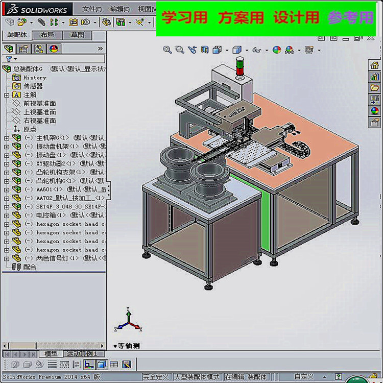Click the help question mark button
383x383 pixels.
point(338,377)
